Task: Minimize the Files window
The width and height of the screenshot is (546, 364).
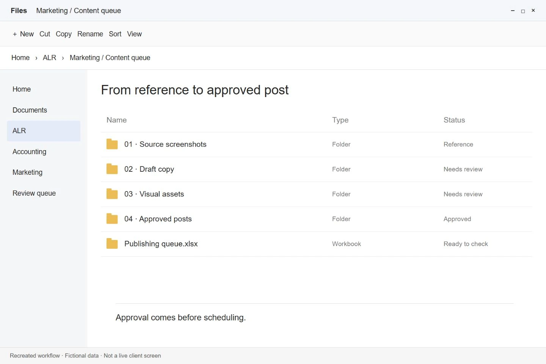Action: click(513, 11)
